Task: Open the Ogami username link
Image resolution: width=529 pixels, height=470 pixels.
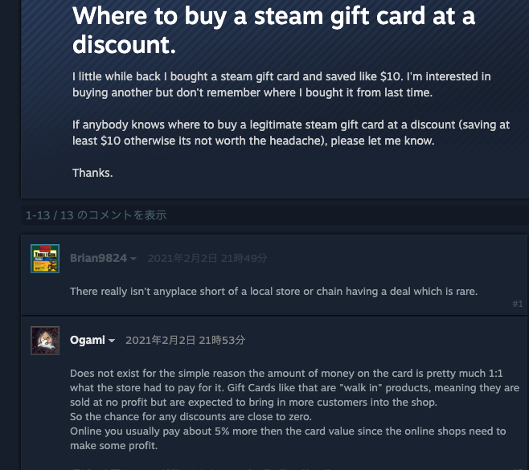Action: point(88,340)
